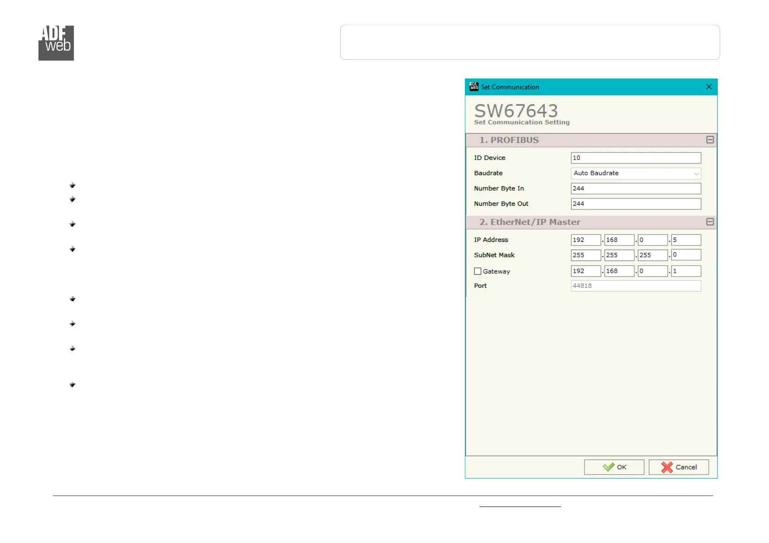Click the Number Byte Out field
Image resolution: width=769 pixels, height=543 pixels.
point(635,204)
